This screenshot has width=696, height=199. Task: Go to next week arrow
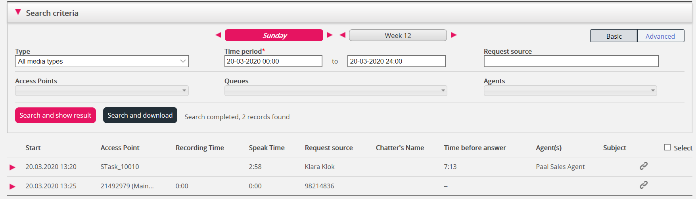(x=454, y=35)
